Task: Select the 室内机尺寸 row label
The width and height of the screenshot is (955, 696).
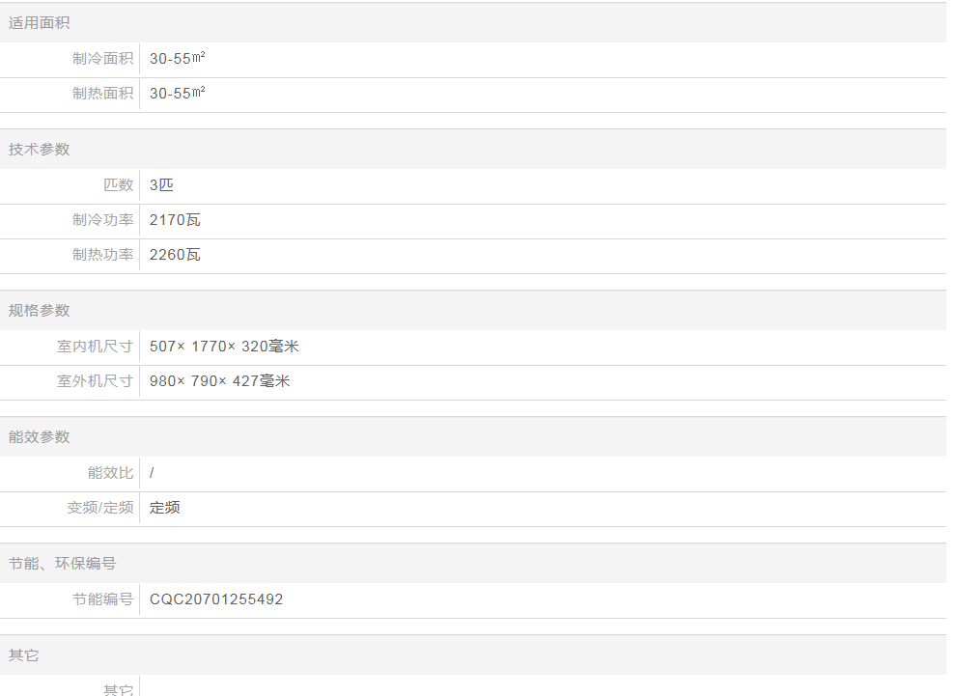Action: pos(95,347)
